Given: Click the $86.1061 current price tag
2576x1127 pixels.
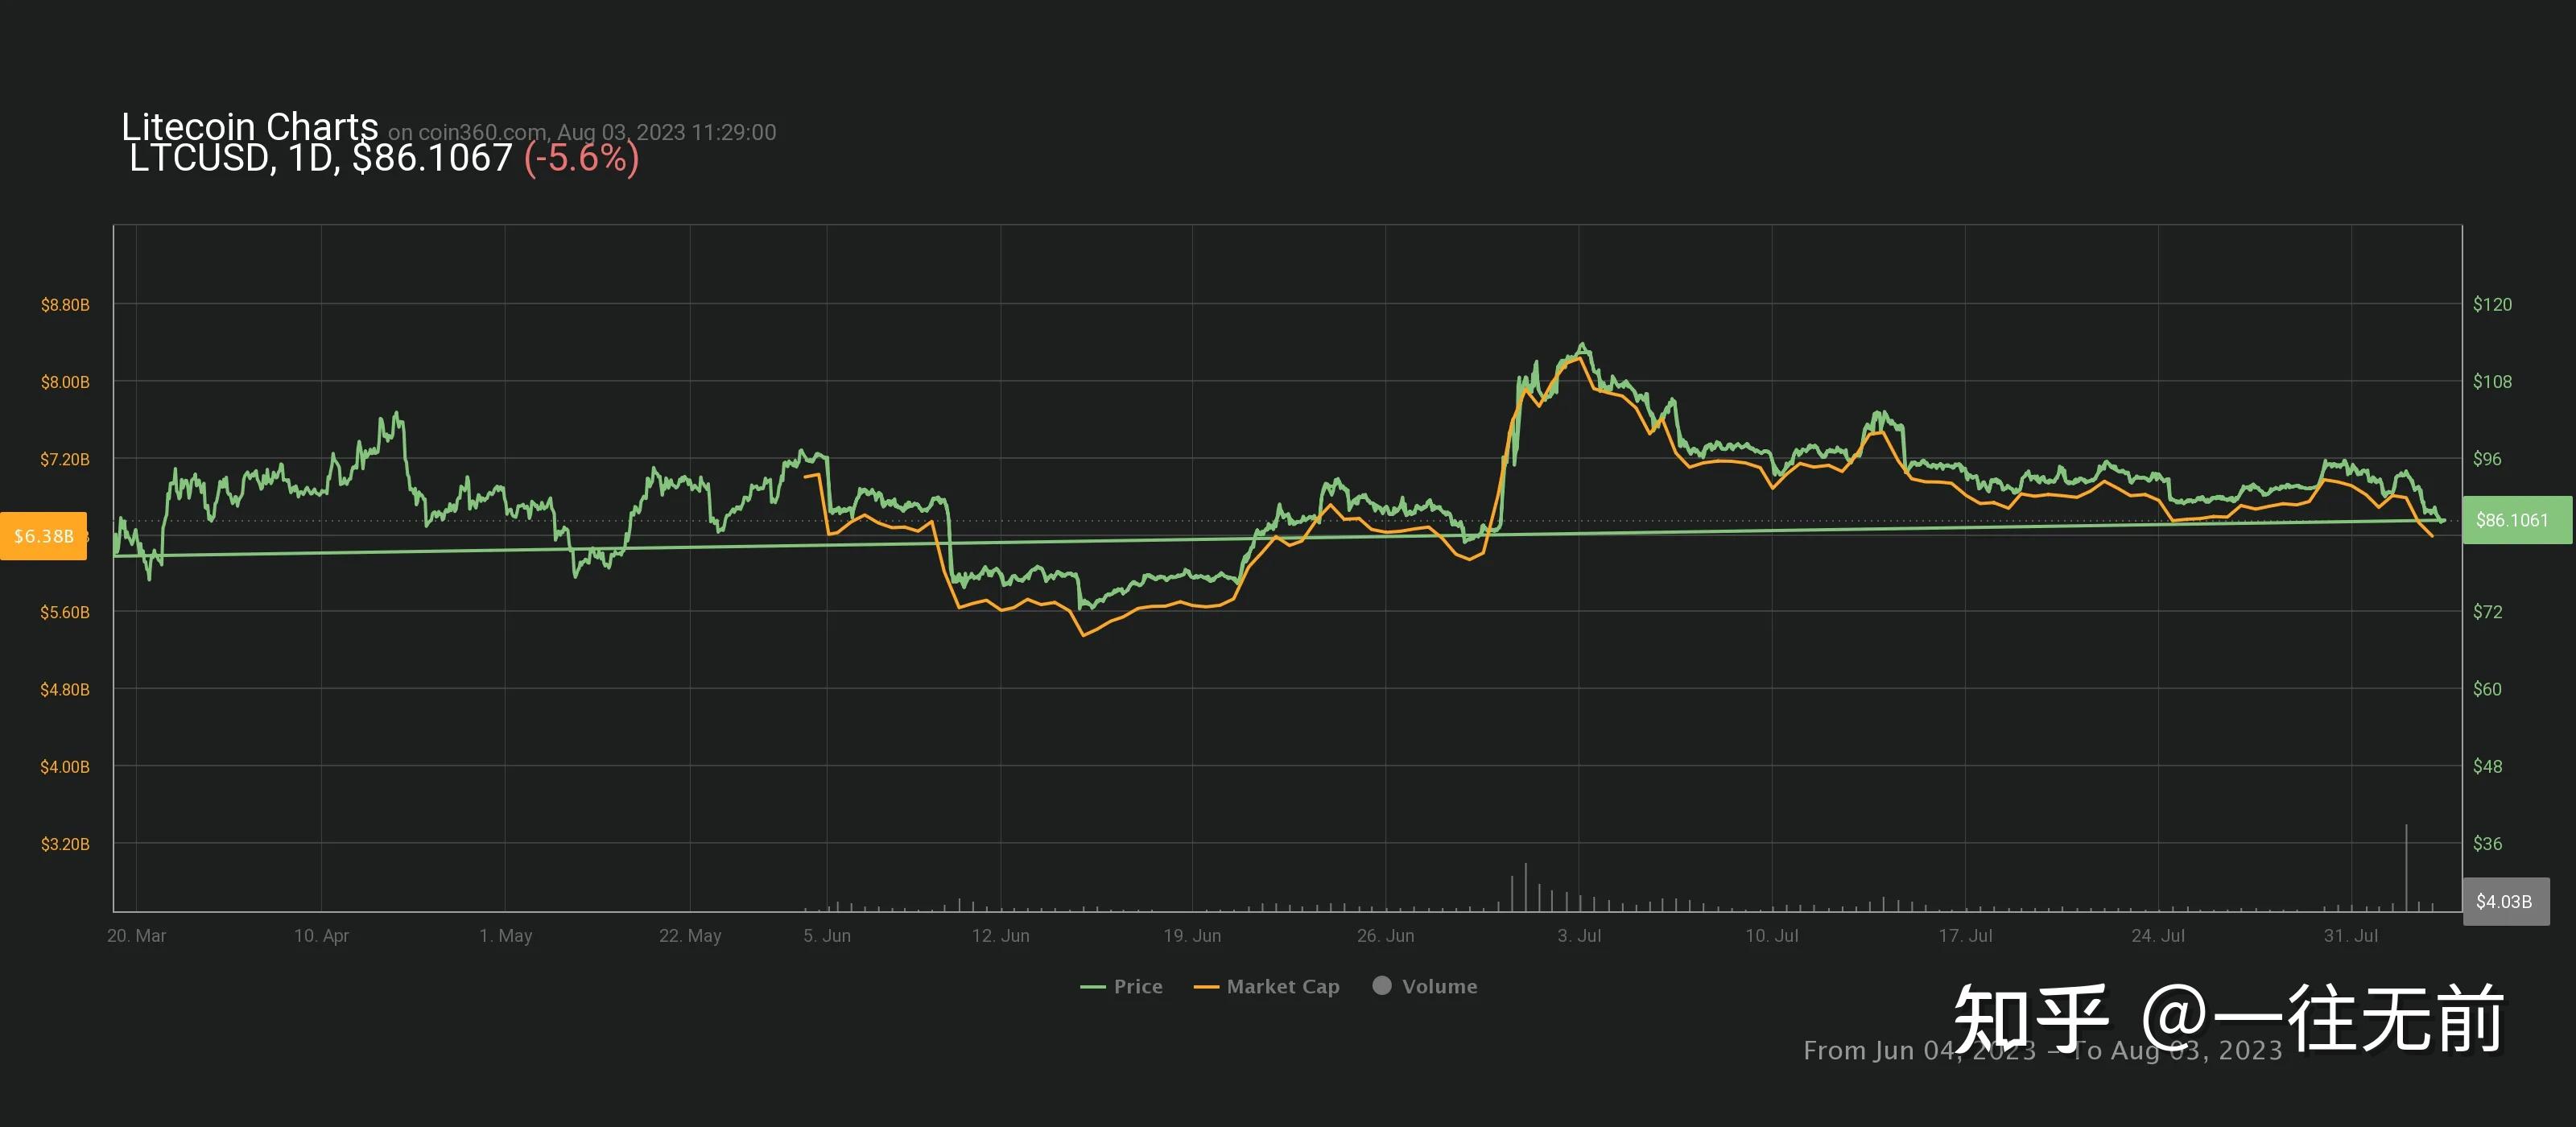Looking at the screenshot, I should 2512,520.
